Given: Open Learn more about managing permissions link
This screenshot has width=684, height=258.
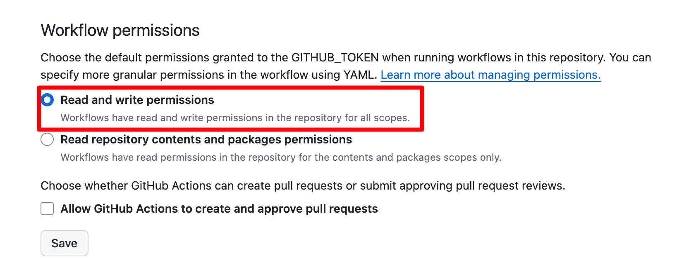Looking at the screenshot, I should click(x=490, y=75).
